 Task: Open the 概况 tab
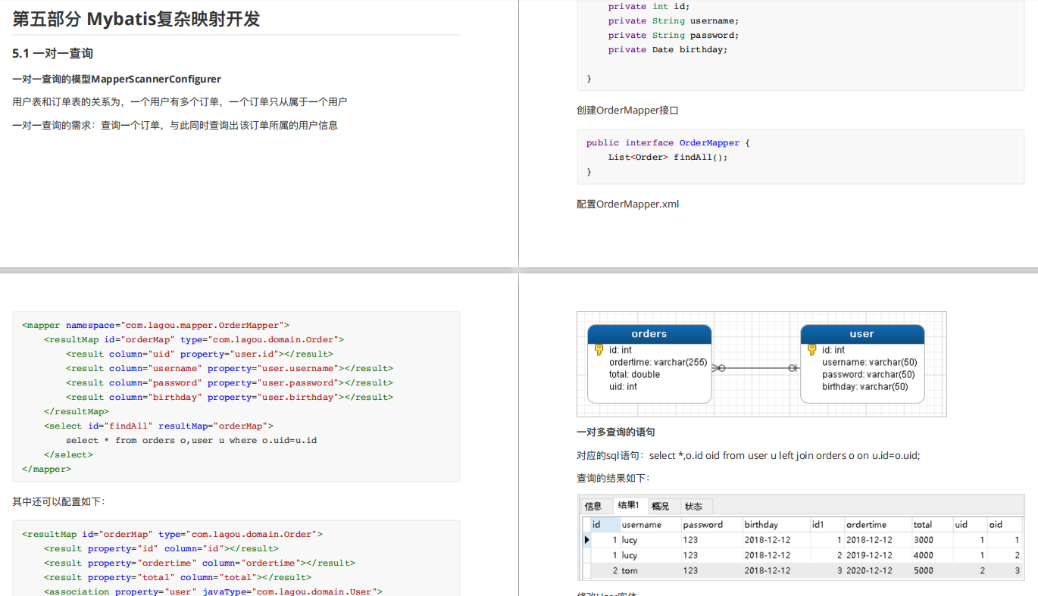(660, 506)
